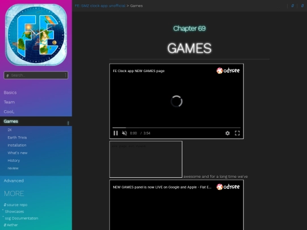Follow the source repo link
Image resolution: width=307 pixels, height=230 pixels.
(x=16, y=205)
